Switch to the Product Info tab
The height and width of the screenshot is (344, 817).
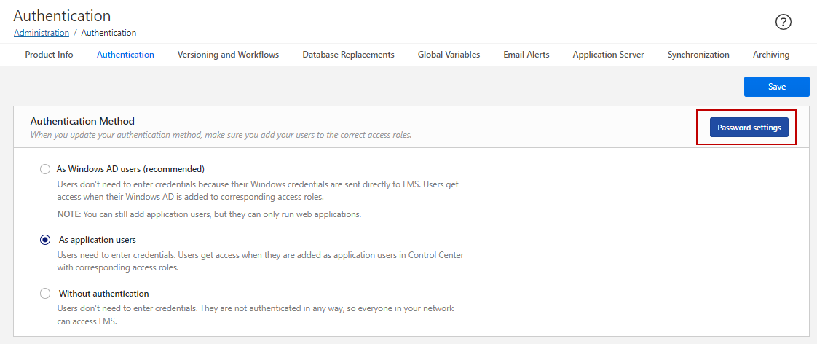click(49, 55)
